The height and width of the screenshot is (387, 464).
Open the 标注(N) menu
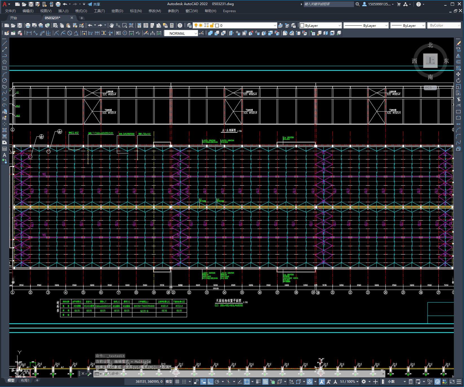(136, 11)
